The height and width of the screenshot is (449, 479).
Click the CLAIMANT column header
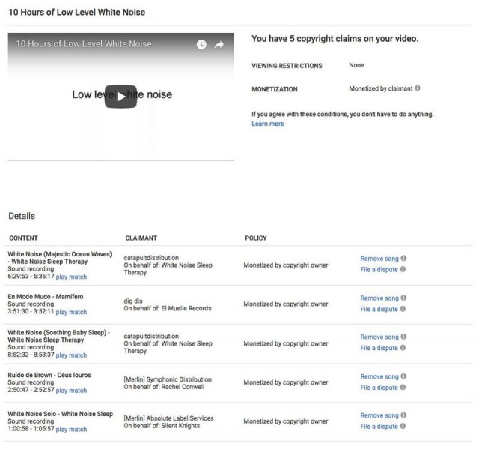(141, 238)
